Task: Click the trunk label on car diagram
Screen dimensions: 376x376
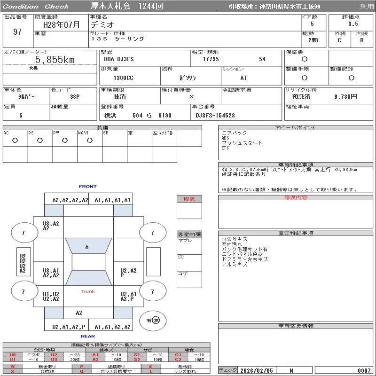Action: [x=88, y=291]
